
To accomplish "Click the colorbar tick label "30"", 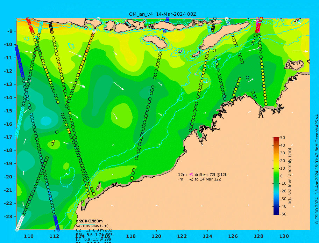I will click(x=283, y=153).
